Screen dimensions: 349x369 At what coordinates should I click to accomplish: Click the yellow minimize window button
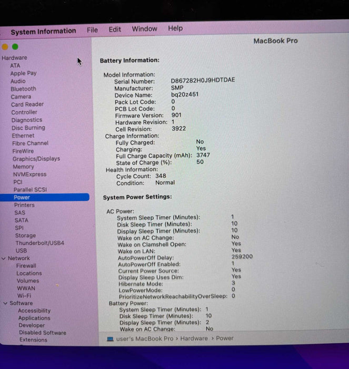click(5, 47)
